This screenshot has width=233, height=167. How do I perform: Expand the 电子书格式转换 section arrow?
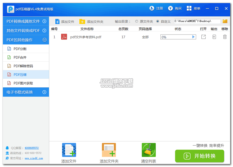(x=44, y=92)
